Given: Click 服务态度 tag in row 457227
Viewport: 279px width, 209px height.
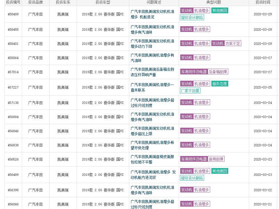Looking at the screenshot, I should (x=220, y=84).
